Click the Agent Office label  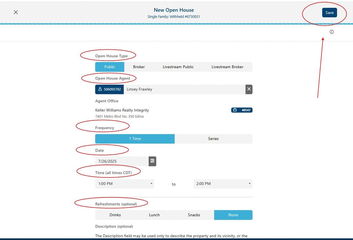click(107, 101)
